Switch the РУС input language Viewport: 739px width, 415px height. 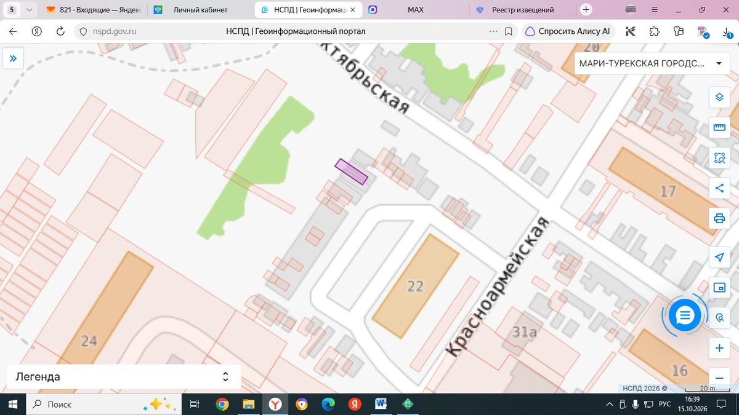tap(664, 404)
